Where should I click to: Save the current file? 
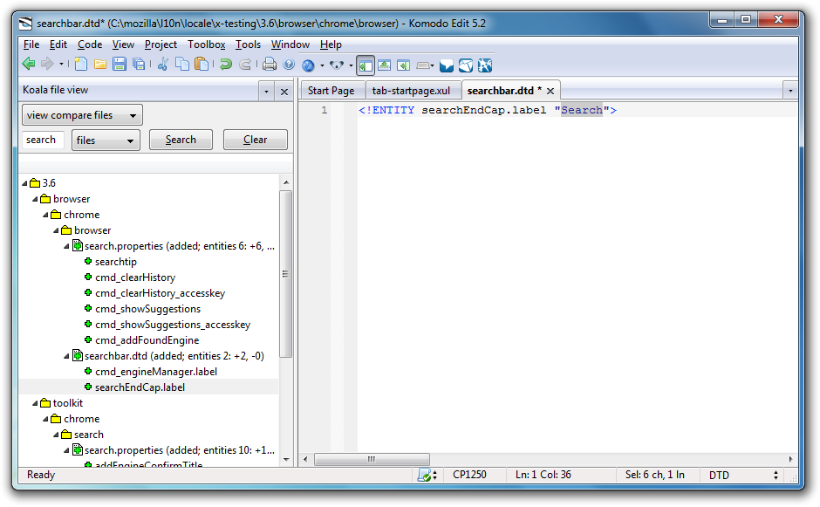(120, 65)
